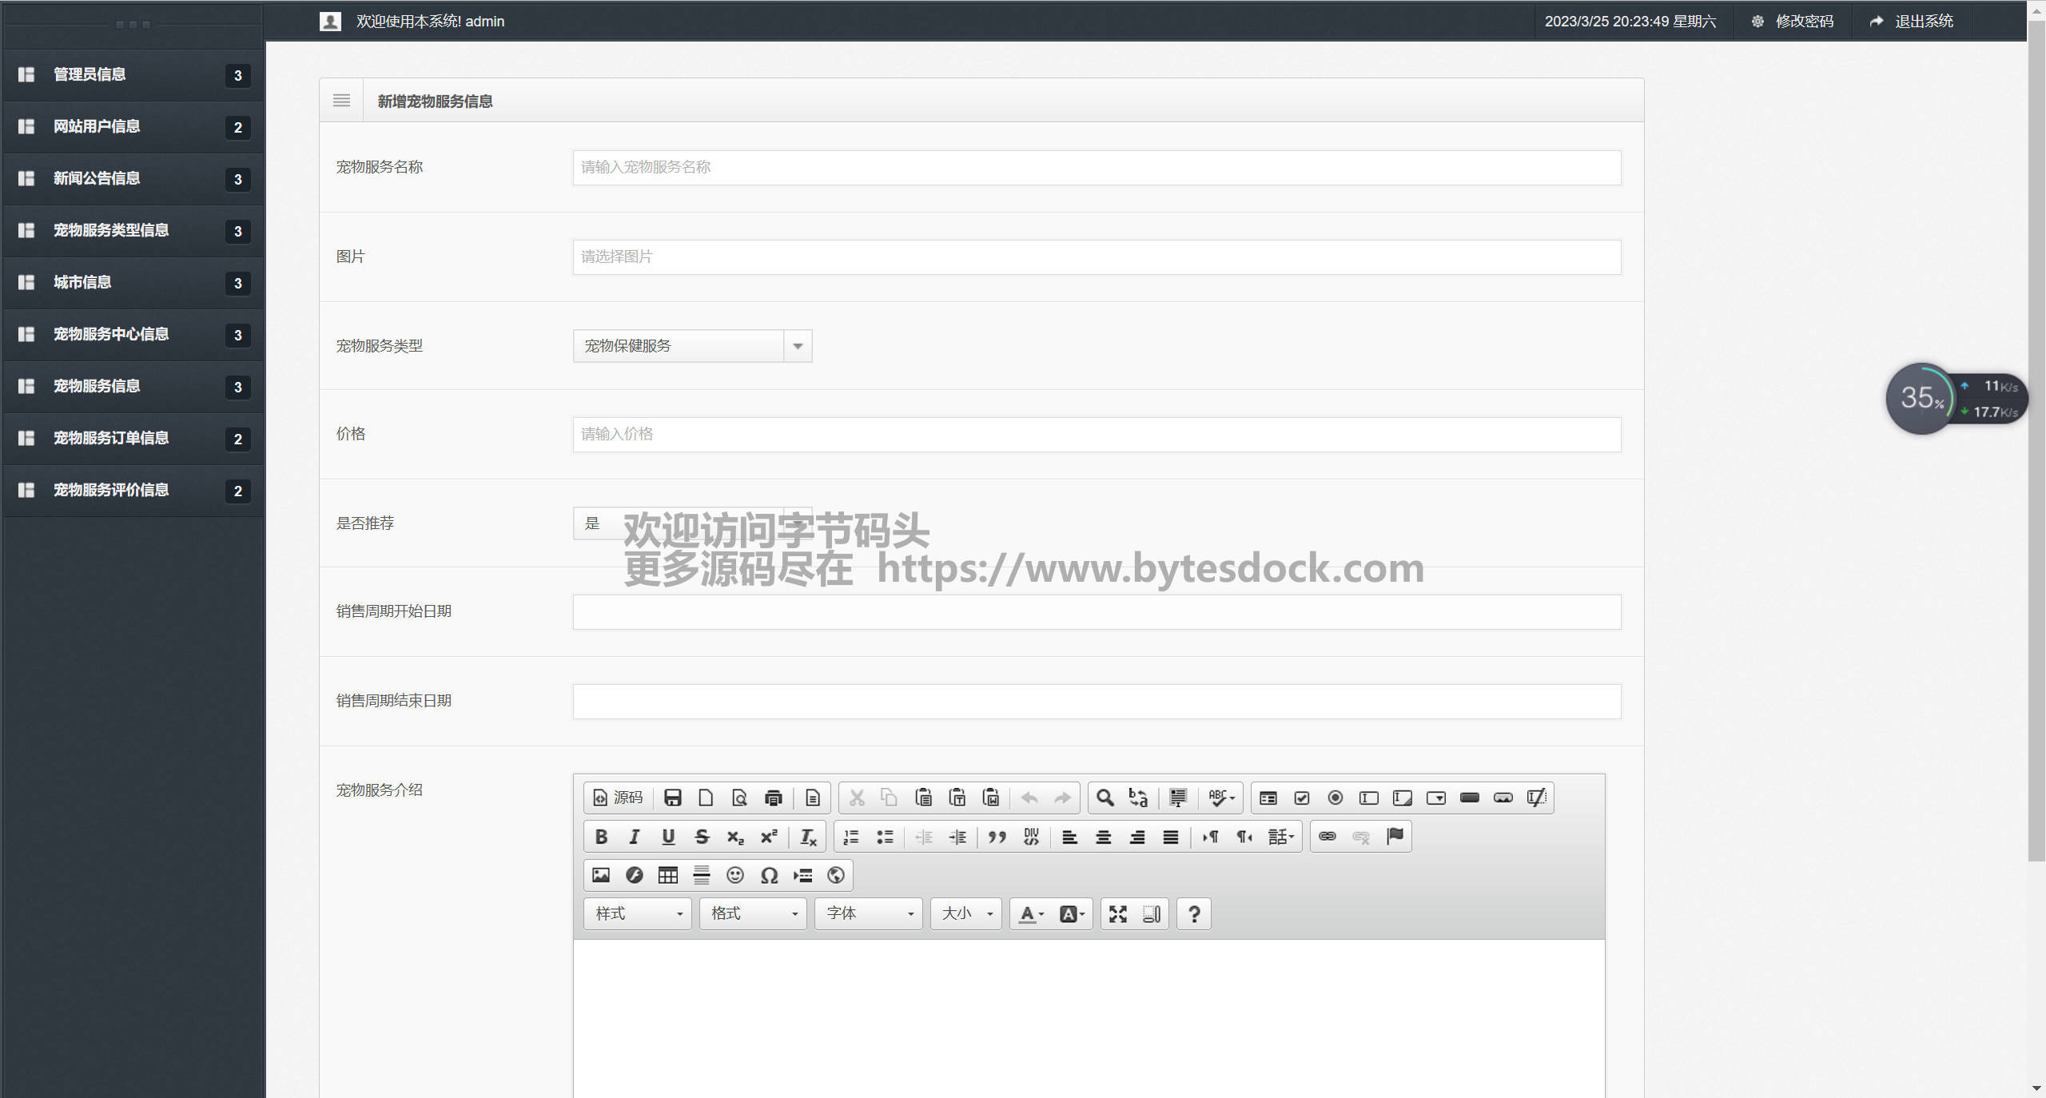Insert an image with editor toolbar
Viewport: 2046px width, 1098px height.
tap(601, 875)
